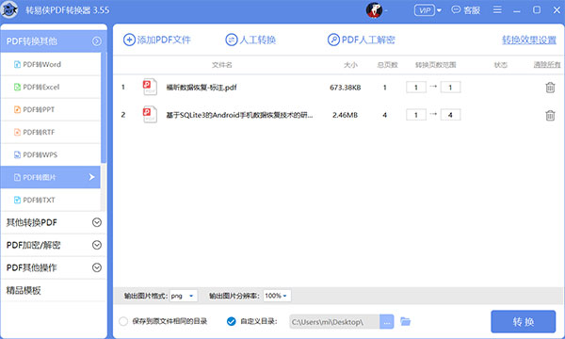
Task: Click the user avatar in title bar
Action: 374,10
